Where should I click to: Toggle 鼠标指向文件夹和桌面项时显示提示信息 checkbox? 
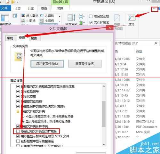(x=18, y=86)
